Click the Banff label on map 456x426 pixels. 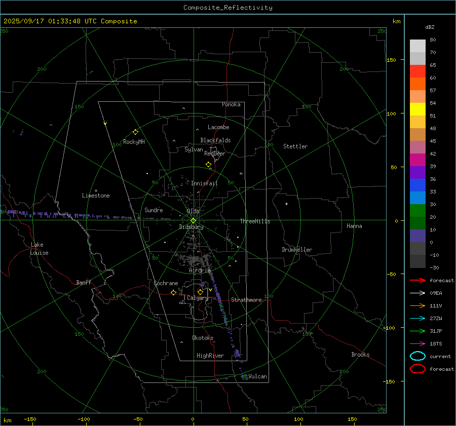[x=84, y=283]
